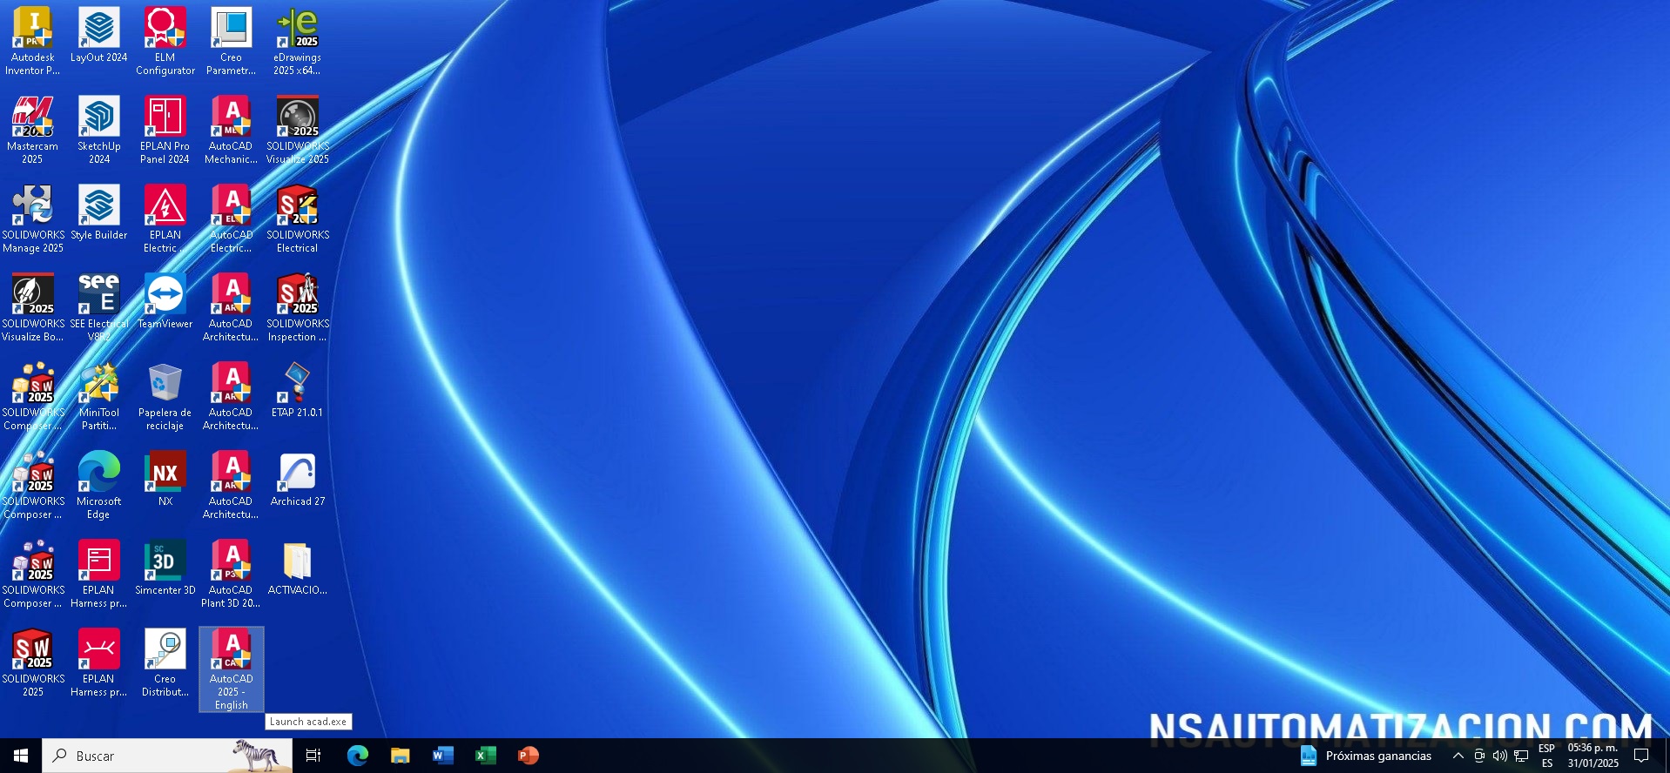
Task: Select the NX desktop icon
Action: tap(165, 479)
